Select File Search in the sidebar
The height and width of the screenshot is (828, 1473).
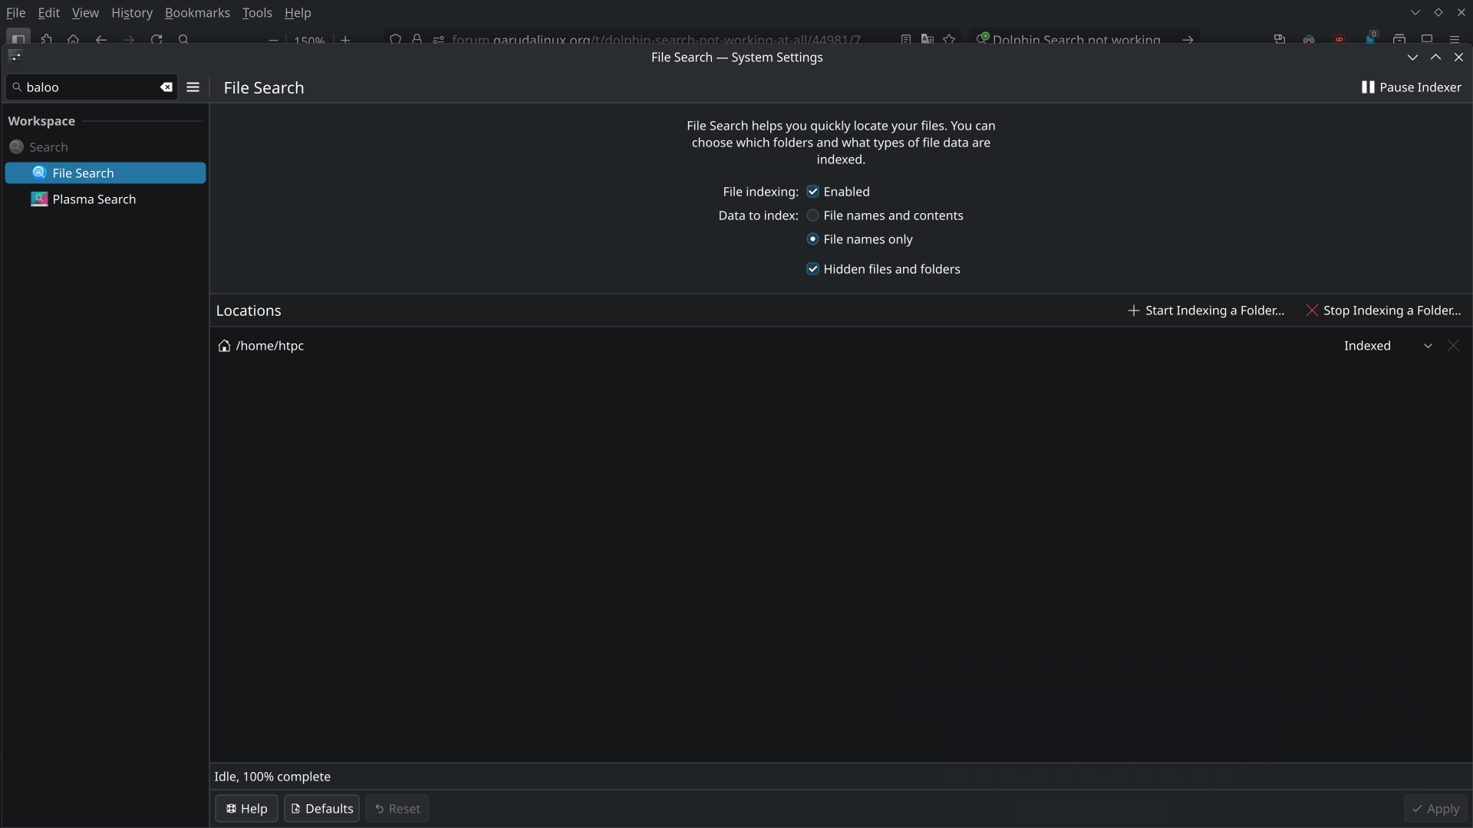(83, 173)
